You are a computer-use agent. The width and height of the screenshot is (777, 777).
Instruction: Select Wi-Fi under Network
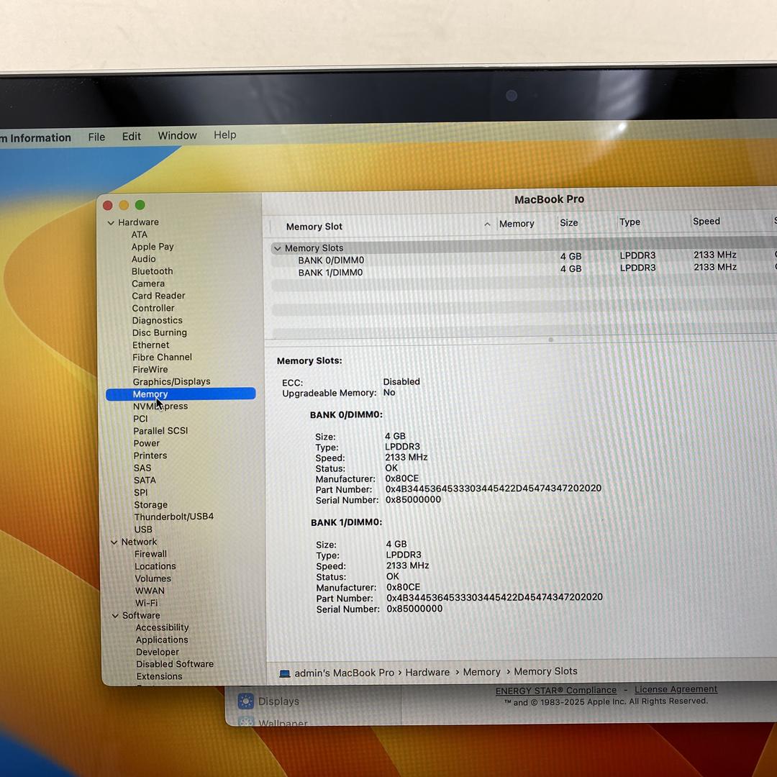146,603
